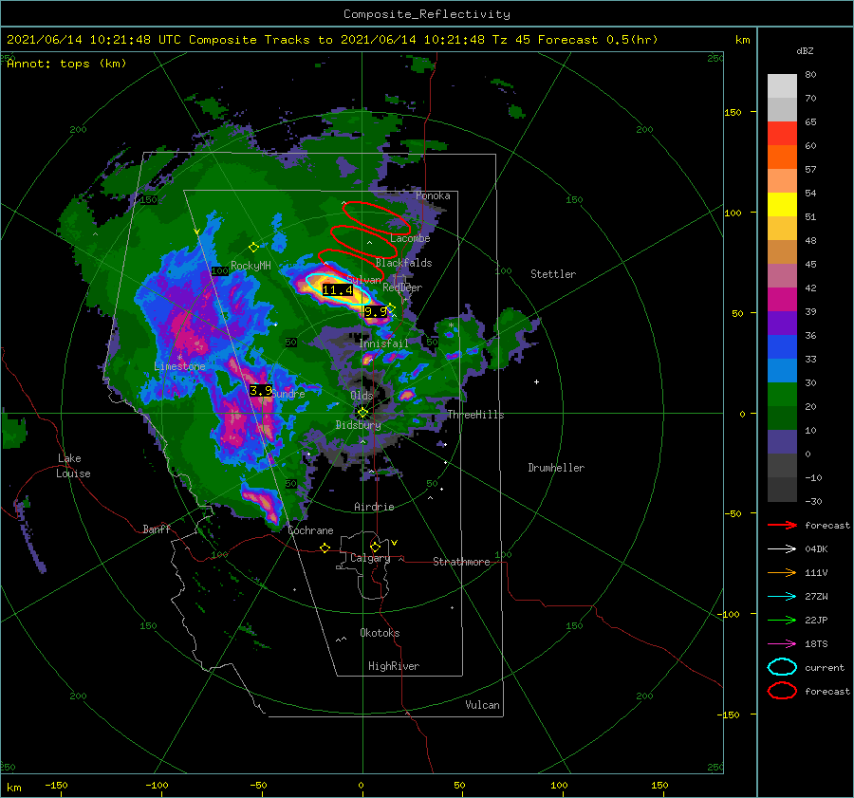854x798 pixels.
Task: Click the 04DK legend label
Action: coord(816,549)
